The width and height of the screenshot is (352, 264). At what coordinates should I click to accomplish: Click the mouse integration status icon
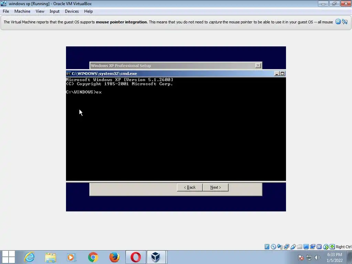(326, 247)
